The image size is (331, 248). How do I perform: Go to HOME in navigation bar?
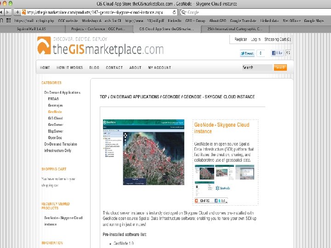pyautogui.click(x=45, y=68)
